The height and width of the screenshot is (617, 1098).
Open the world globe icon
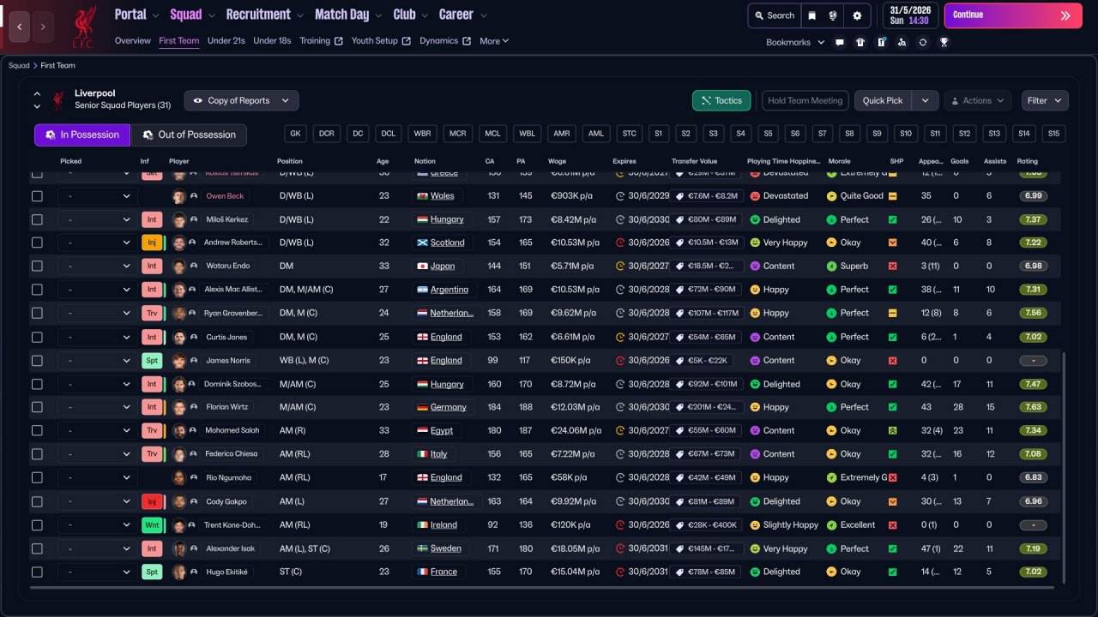pyautogui.click(x=833, y=15)
